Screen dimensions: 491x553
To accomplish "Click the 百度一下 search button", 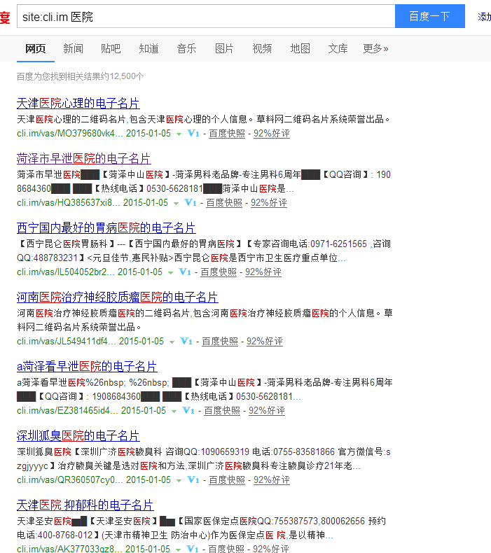I will [430, 16].
